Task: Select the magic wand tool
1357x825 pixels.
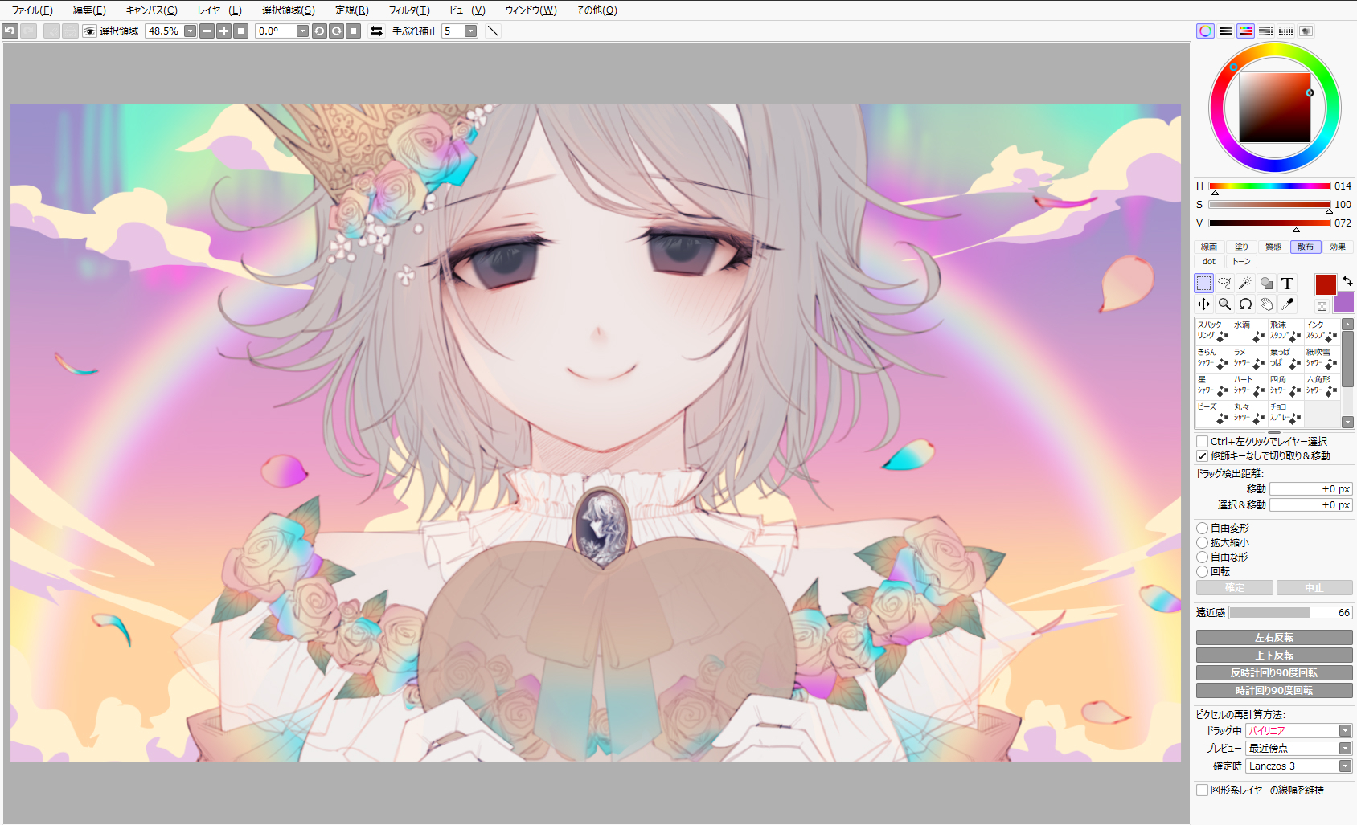Action: (x=1245, y=283)
